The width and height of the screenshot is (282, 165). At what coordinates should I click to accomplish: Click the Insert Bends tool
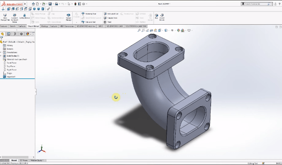coord(162,17)
